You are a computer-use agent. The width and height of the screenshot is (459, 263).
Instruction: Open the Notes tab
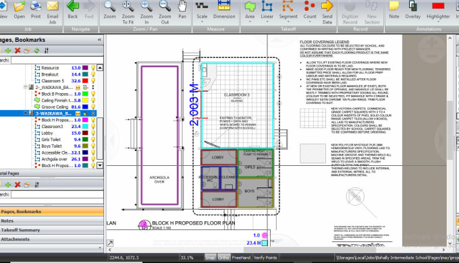[x=51, y=221]
